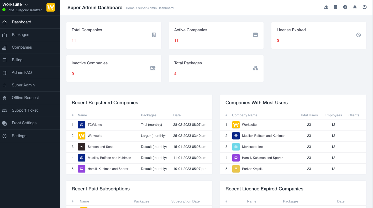373x208 pixels.
Task: Open the notifications bell icon
Action: click(x=355, y=7)
